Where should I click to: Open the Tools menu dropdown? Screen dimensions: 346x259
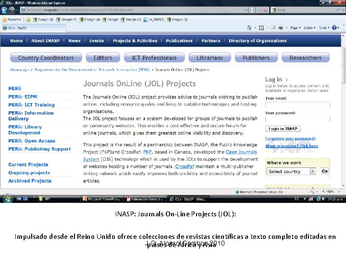tap(324, 28)
